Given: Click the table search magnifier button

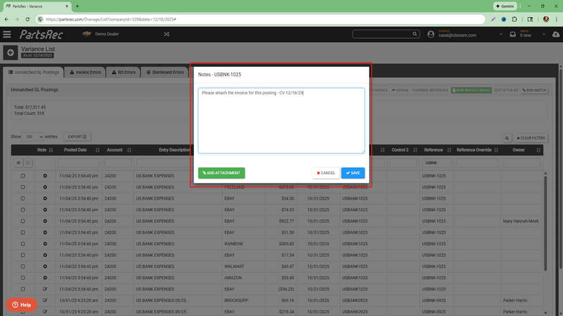Looking at the screenshot, I should tap(507, 138).
